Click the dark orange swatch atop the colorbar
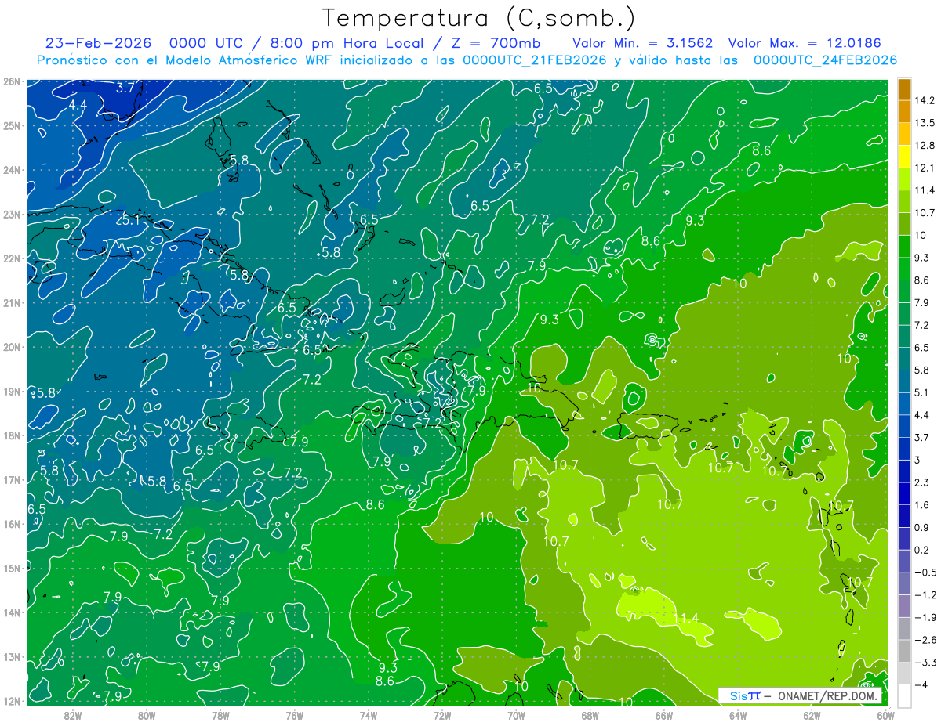The height and width of the screenshot is (726, 941). point(904,89)
